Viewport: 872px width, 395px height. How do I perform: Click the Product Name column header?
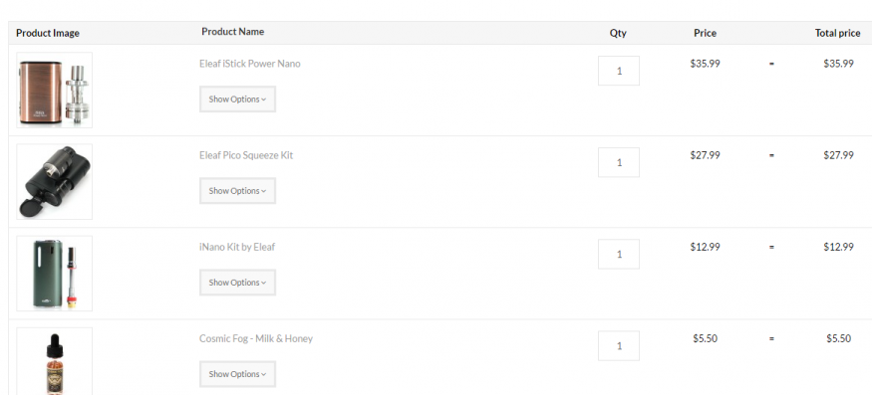coord(232,32)
